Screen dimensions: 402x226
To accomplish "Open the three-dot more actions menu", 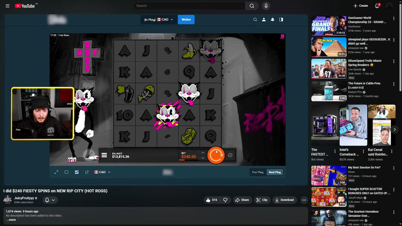I will [304, 200].
